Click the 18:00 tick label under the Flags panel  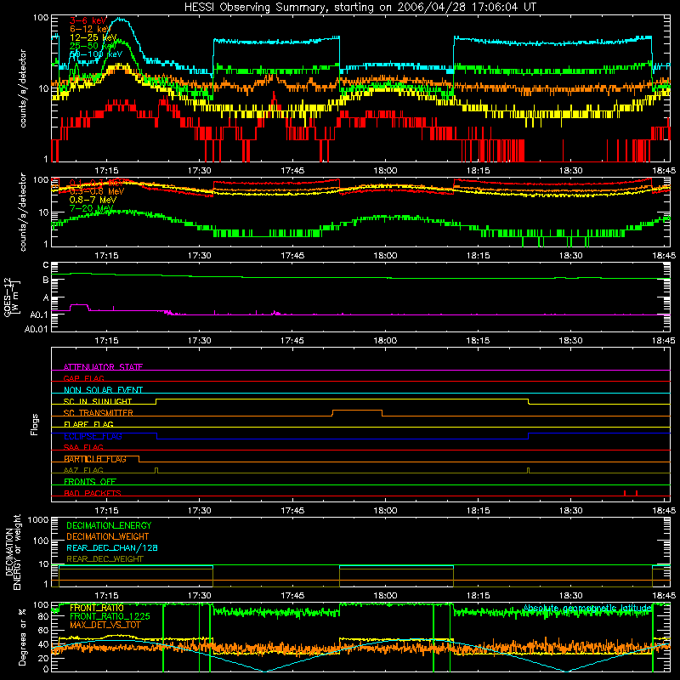click(x=385, y=511)
